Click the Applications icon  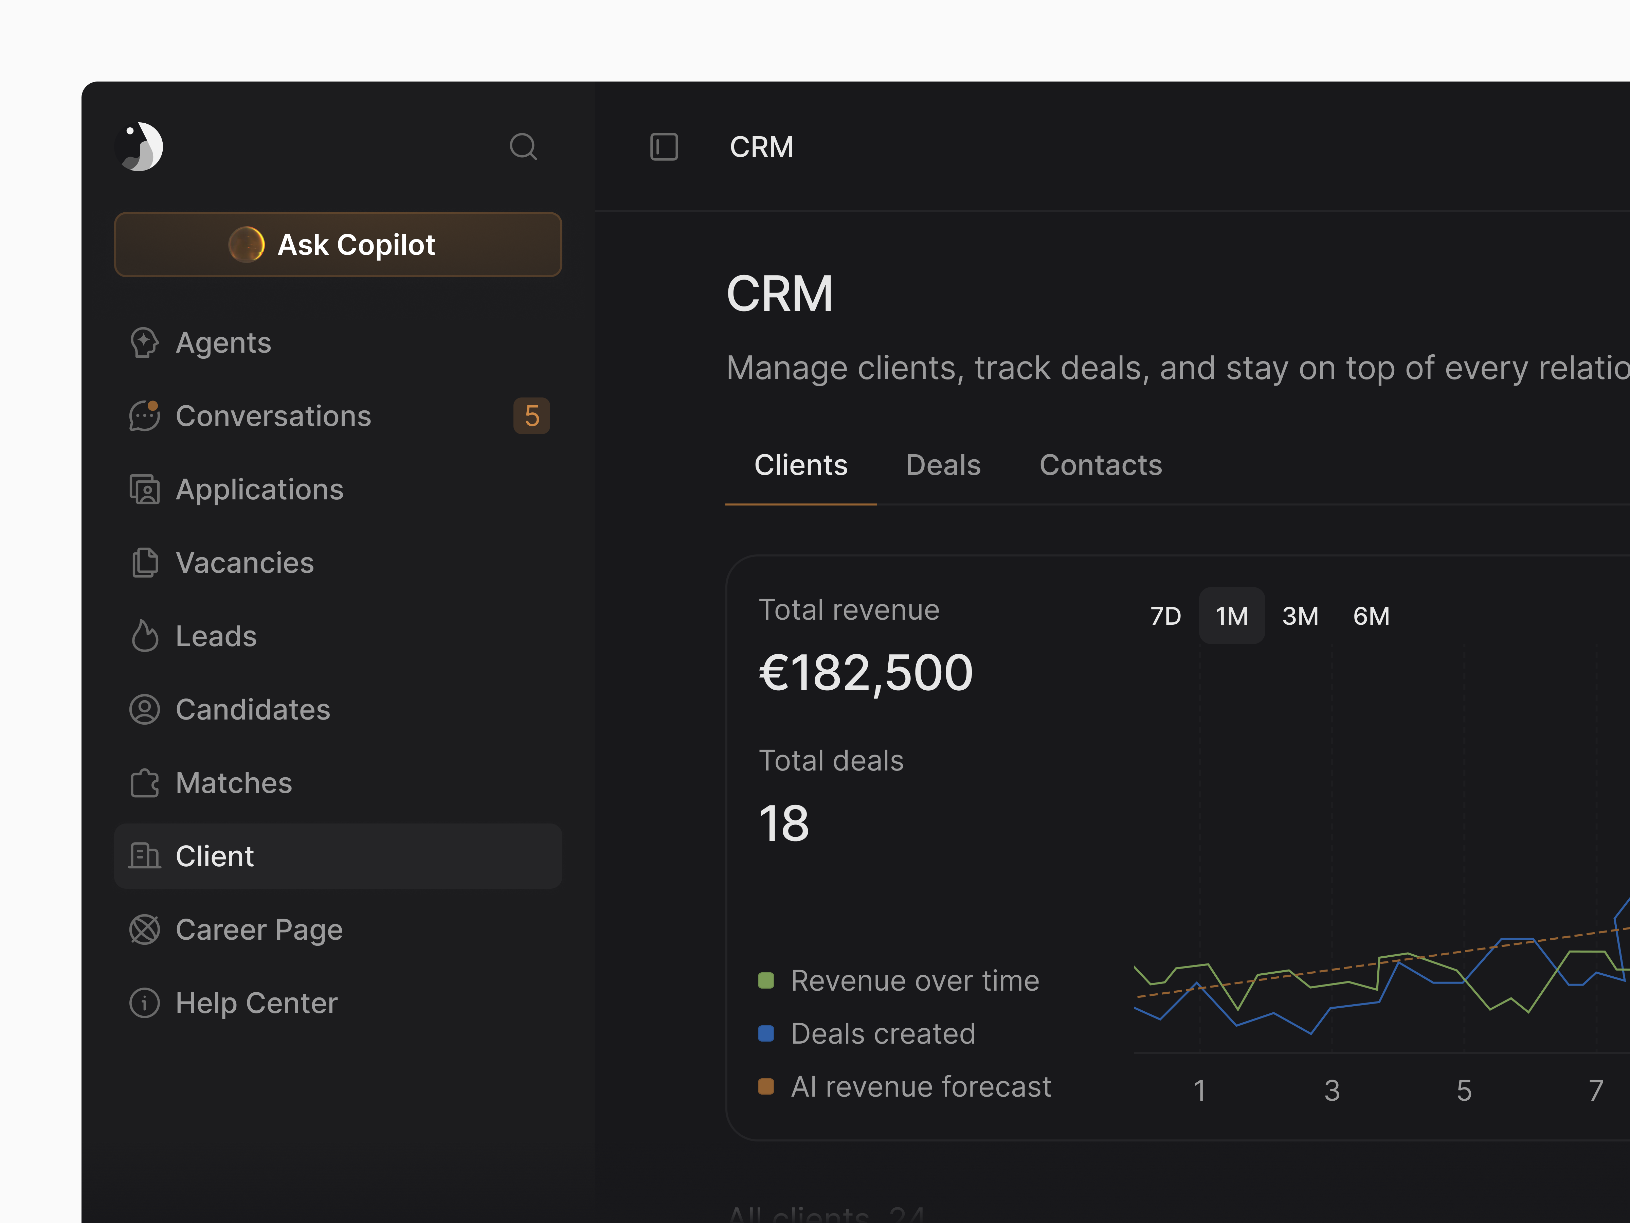[144, 490]
